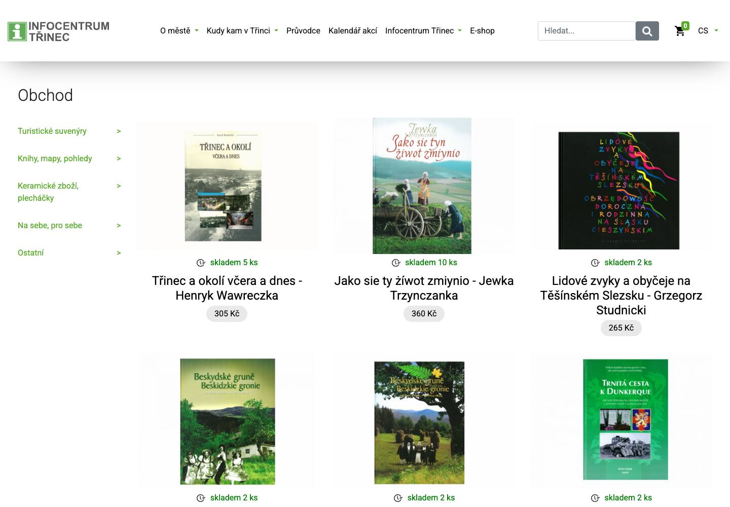
Task: Open the CS language dropdown
Action: pos(708,30)
